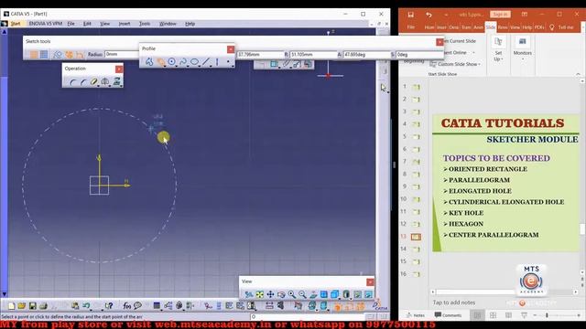Click the A angle field showing 47.605deg
Image resolution: width=586 pixels, height=329 pixels.
[x=366, y=55]
